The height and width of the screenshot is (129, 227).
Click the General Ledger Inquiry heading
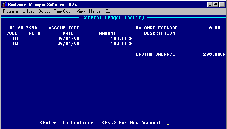113,18
